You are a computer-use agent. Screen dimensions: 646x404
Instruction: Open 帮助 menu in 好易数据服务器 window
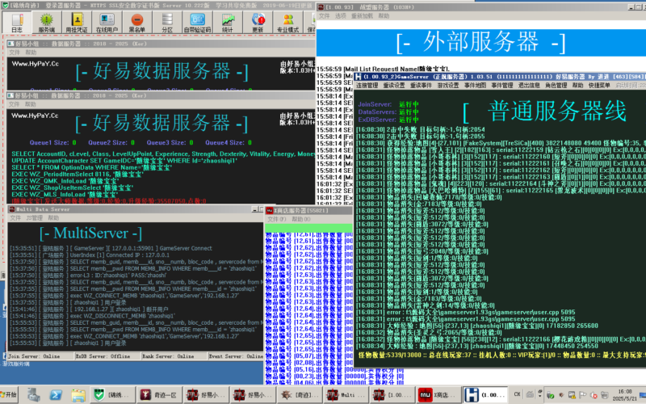pyautogui.click(x=30, y=51)
